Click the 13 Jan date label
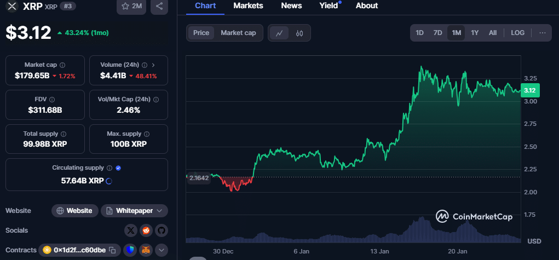The image size is (559, 260). click(379, 251)
